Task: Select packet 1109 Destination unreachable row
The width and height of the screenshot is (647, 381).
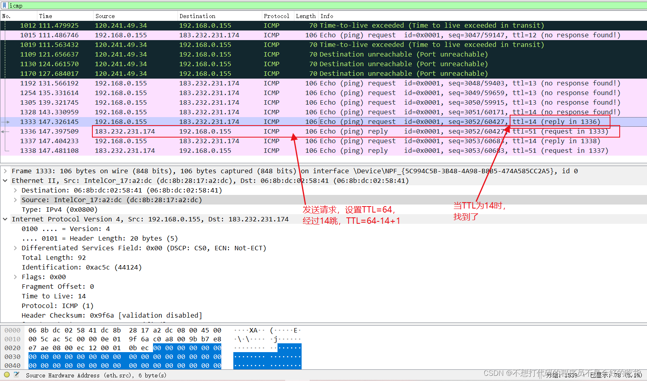Action: click(323, 54)
